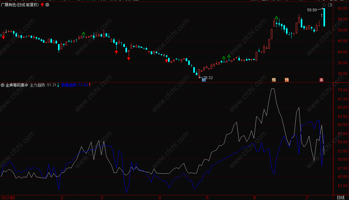Click the 散筹趋势: 57.40 readout
This screenshot has width=349, height=200.
point(75,85)
